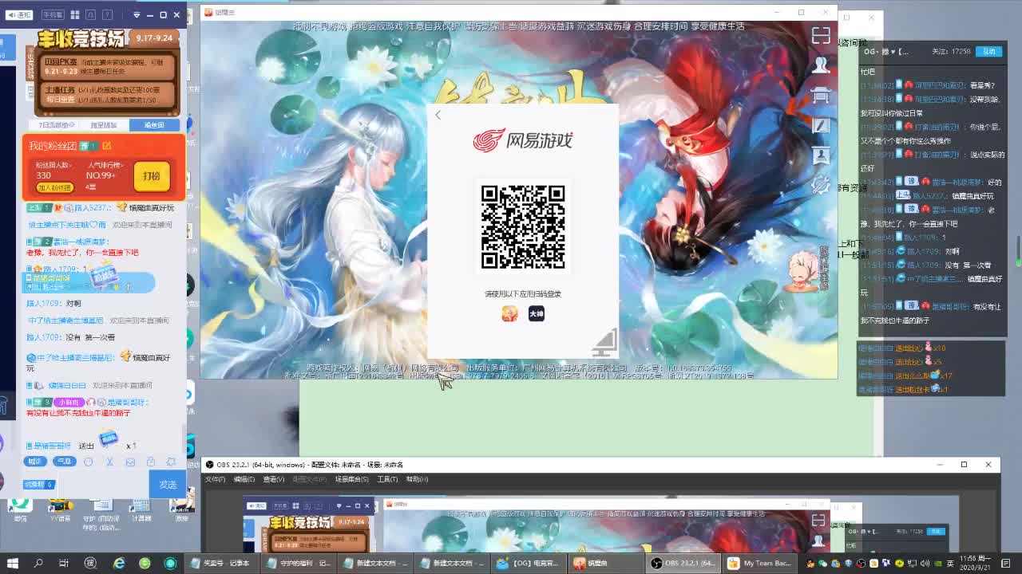Open the gear settings icon in chat toolbar
1022x574 pixels.
pos(170,462)
